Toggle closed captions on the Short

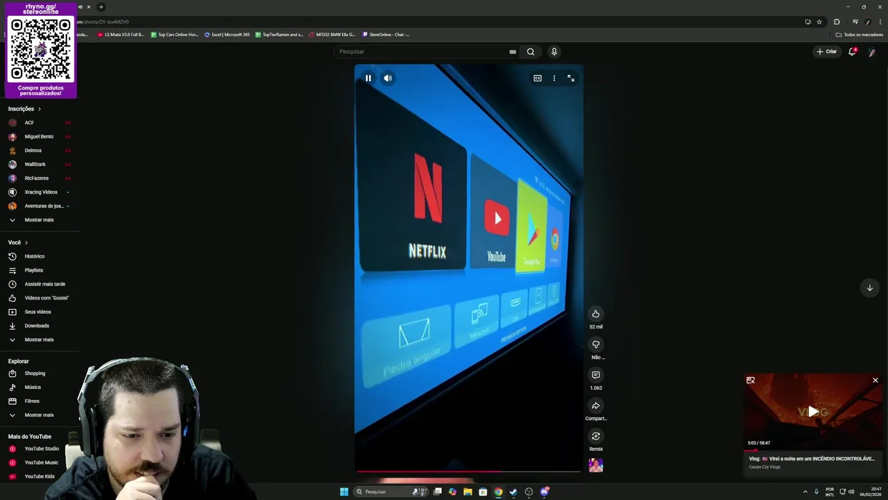point(537,78)
